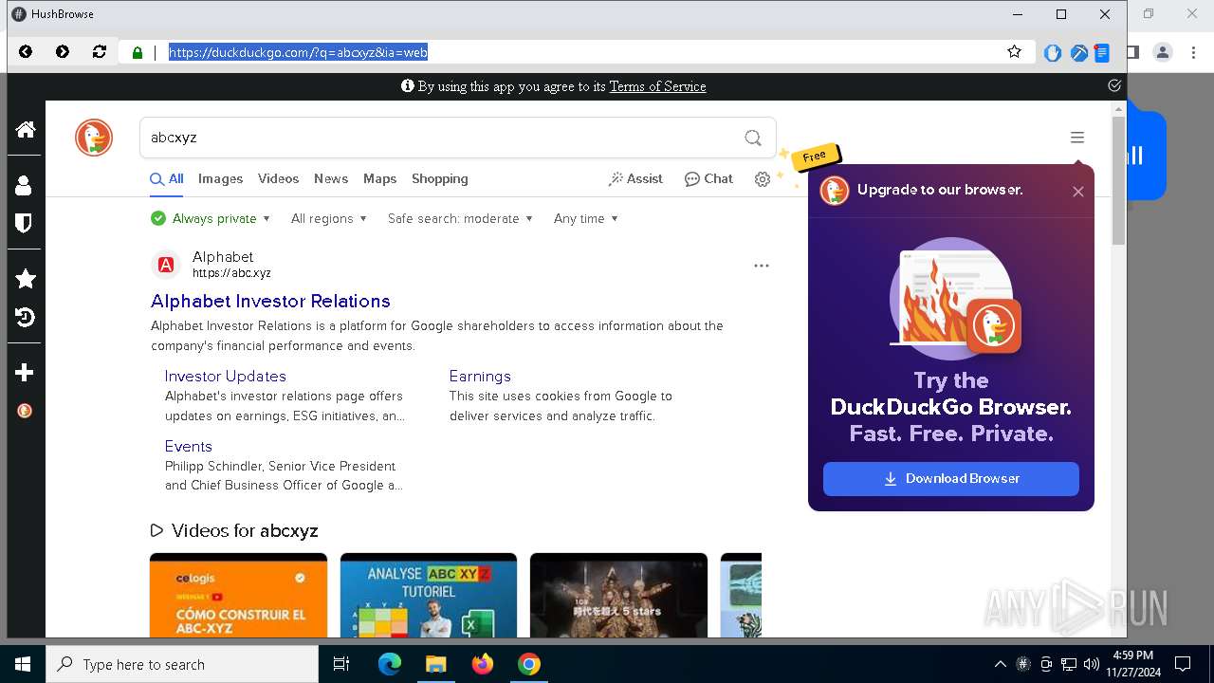
Task: Open DuckDuckGo hamburger menu
Action: click(x=1077, y=138)
